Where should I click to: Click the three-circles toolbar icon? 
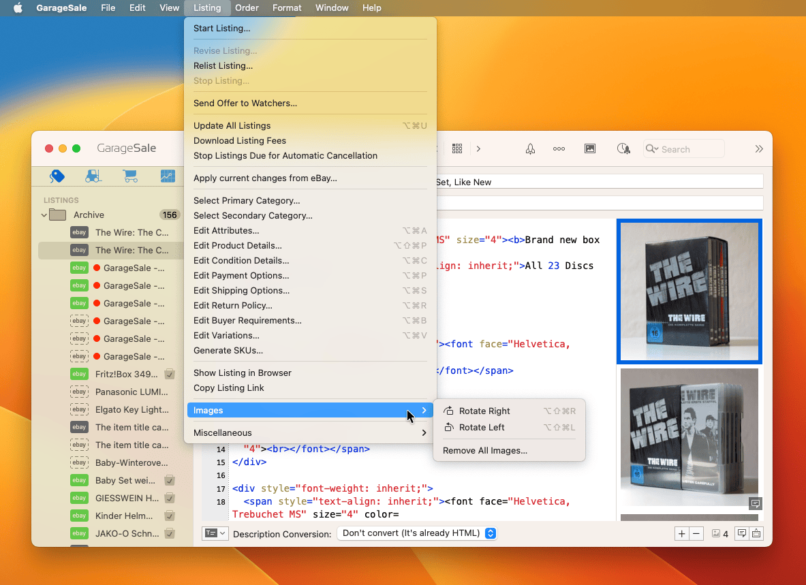559,149
